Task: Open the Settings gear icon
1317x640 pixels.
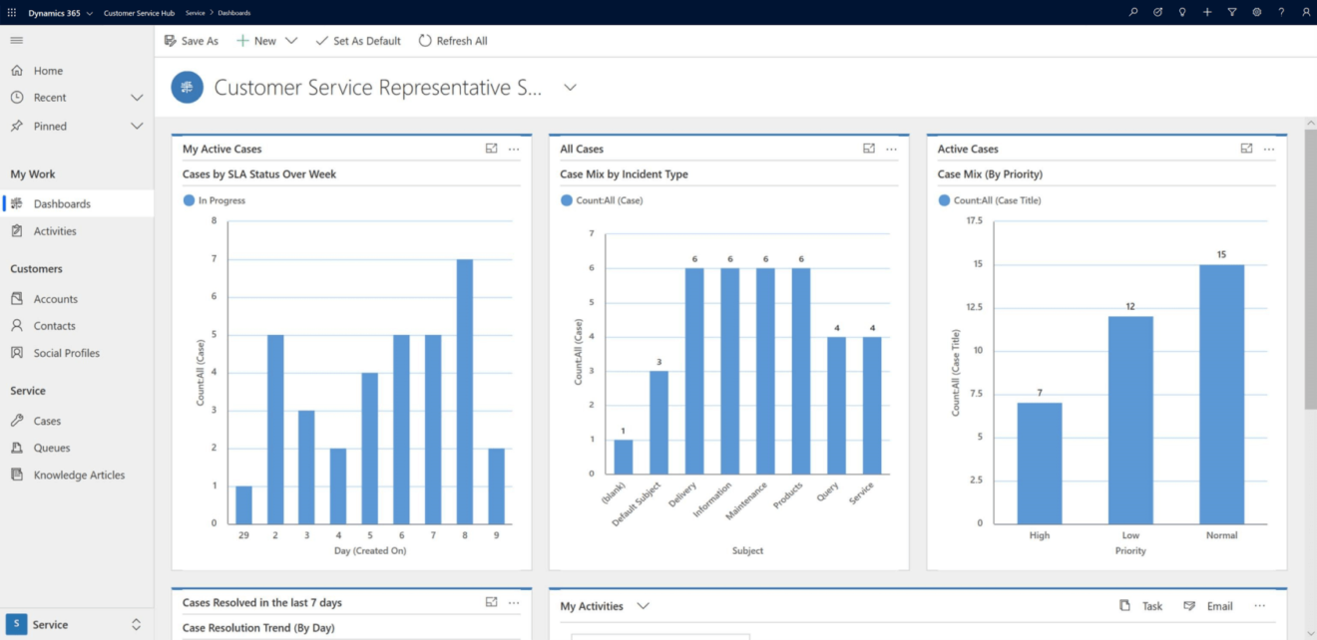Action: coord(1257,12)
